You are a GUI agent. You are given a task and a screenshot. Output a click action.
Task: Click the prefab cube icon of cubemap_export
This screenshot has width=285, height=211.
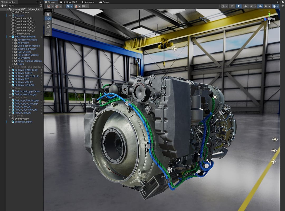13,122
